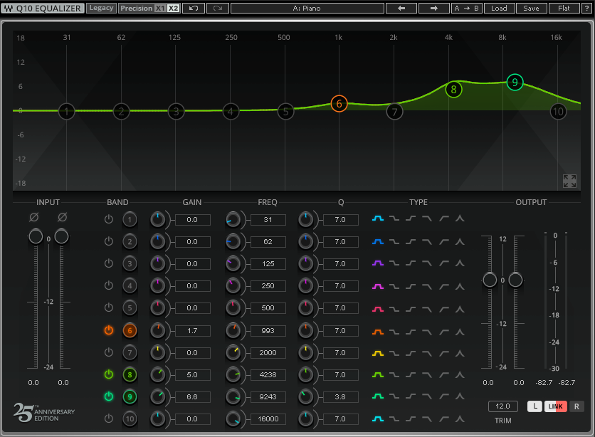Viewport: 595px width, 437px height.
Task: Click band 10 node on the EQ graph
Action: tap(558, 112)
